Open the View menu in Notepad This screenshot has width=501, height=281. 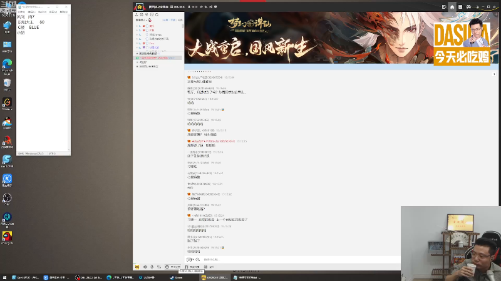coord(53,12)
